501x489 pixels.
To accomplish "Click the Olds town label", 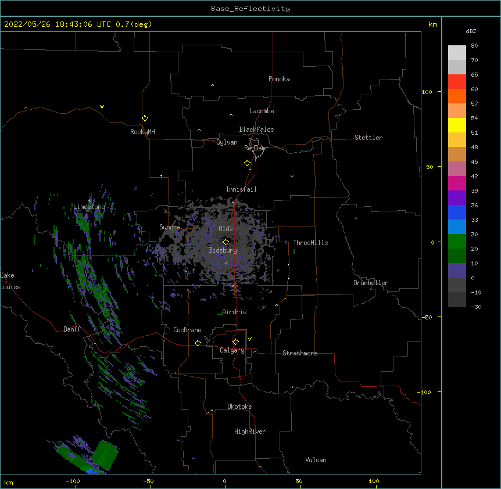I will (226, 229).
